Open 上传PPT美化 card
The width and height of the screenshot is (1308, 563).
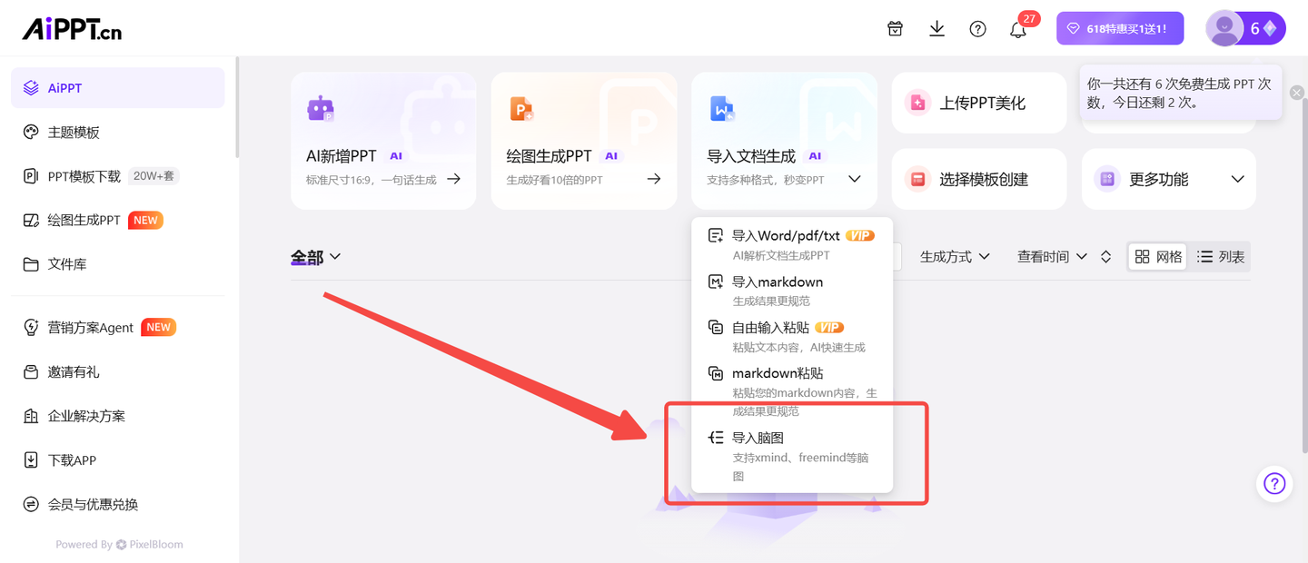(x=979, y=103)
